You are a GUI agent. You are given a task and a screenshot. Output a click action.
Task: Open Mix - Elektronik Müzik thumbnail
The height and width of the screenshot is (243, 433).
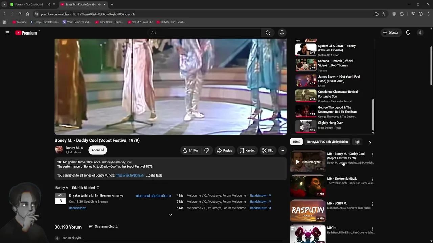pyautogui.click(x=307, y=186)
